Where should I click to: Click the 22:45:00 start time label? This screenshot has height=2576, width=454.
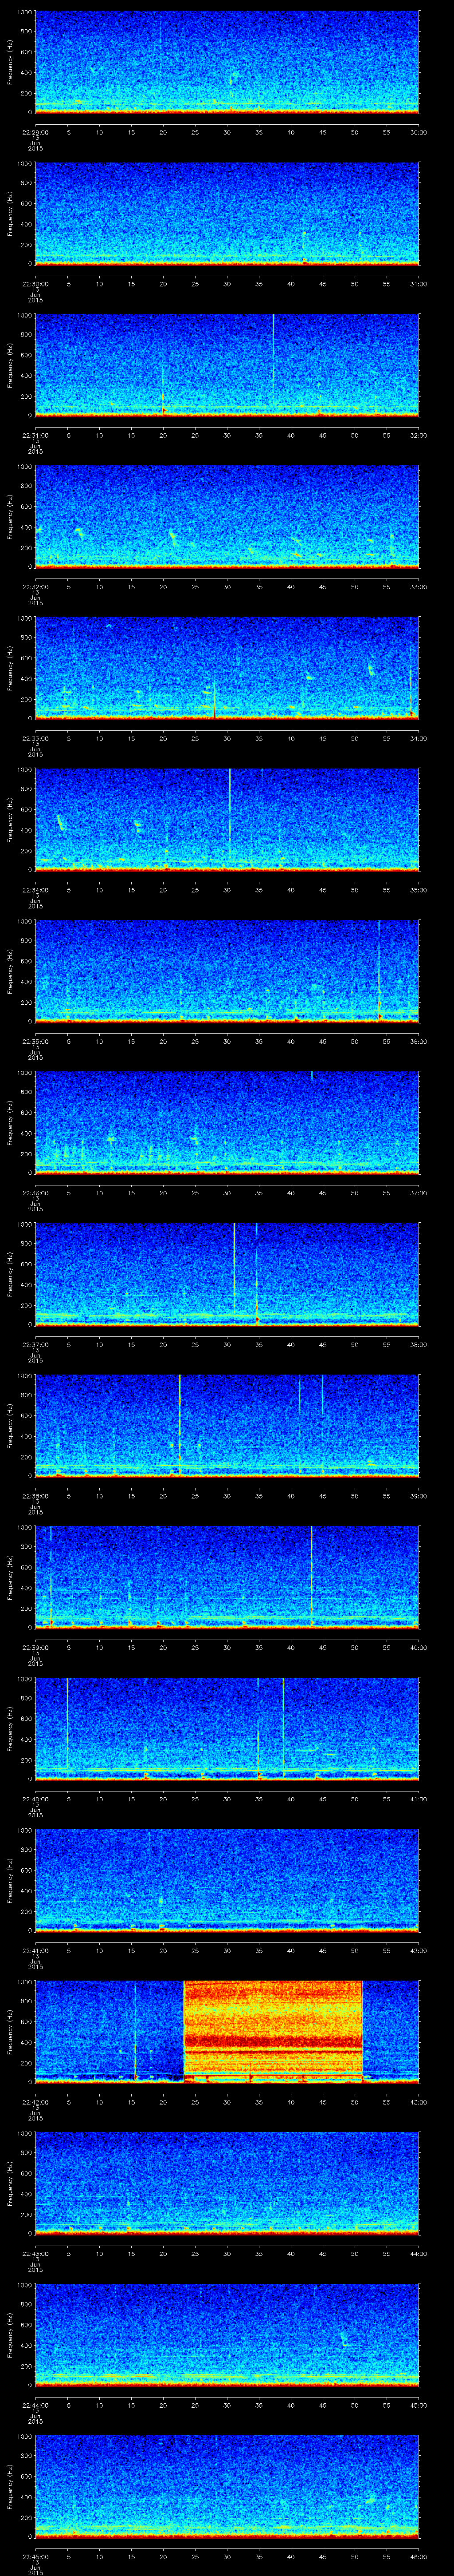[x=35, y=2556]
